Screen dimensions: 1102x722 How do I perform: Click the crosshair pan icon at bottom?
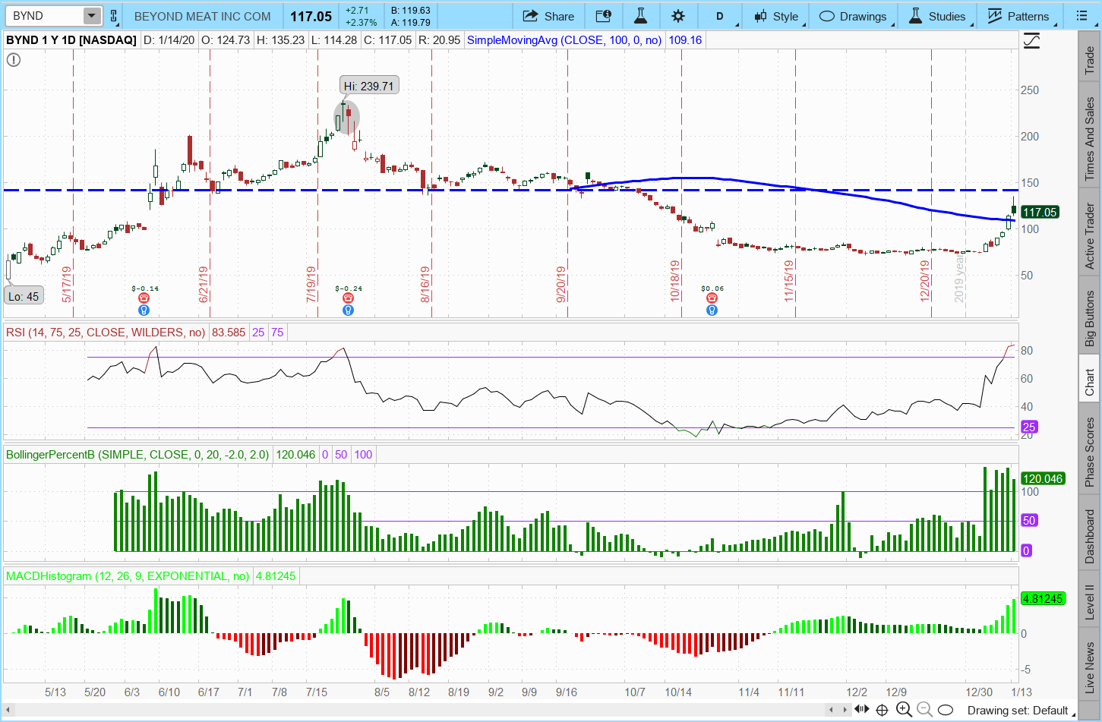[x=882, y=710]
